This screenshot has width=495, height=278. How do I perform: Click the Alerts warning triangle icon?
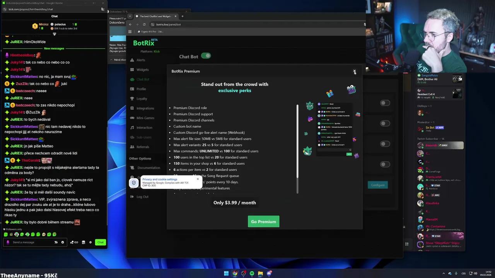[132, 60]
